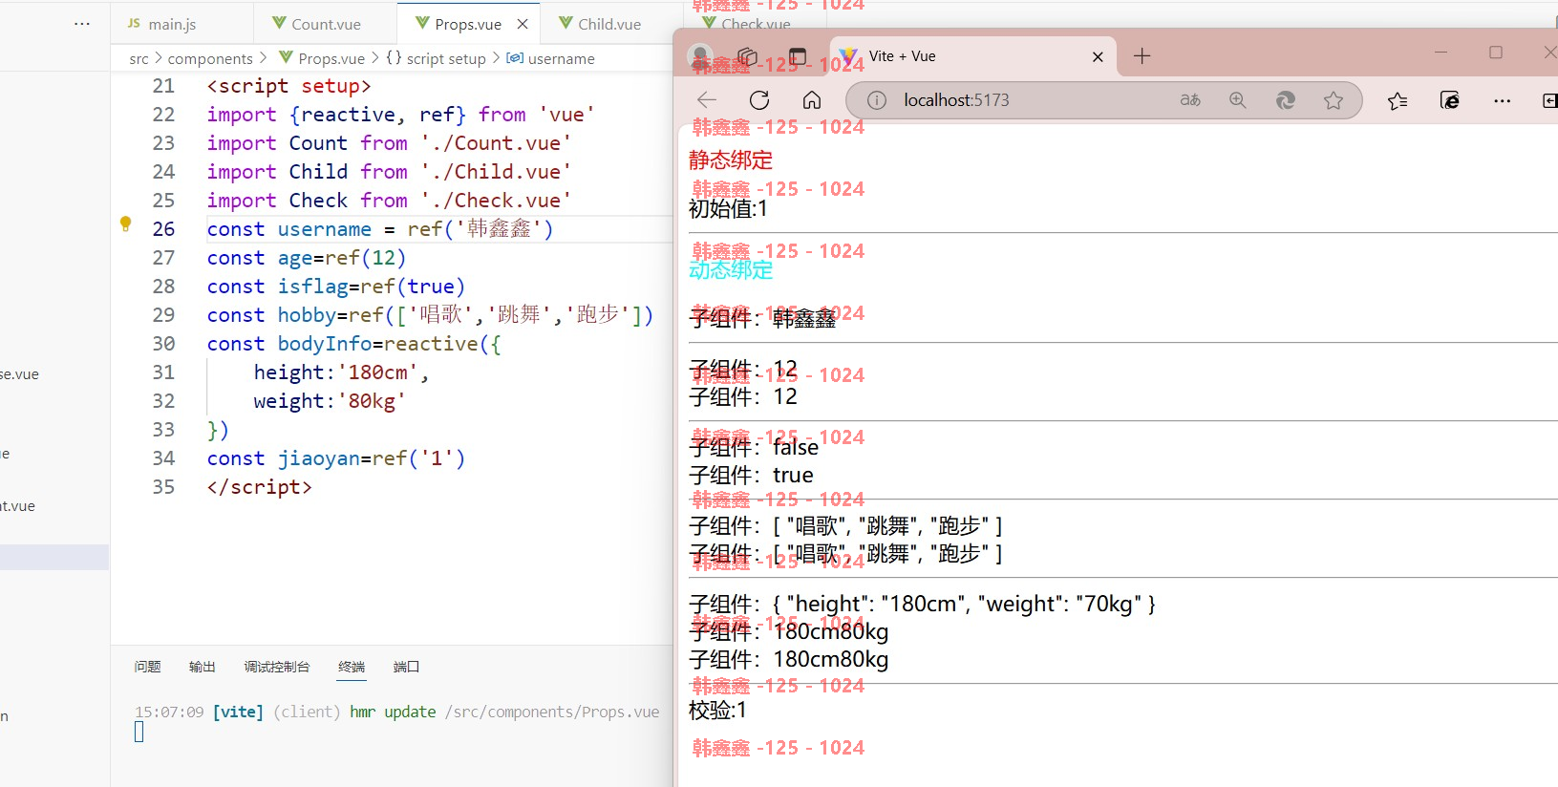Open the 输出 panel tab
Screen dimensions: 1558x787
tap(202, 667)
